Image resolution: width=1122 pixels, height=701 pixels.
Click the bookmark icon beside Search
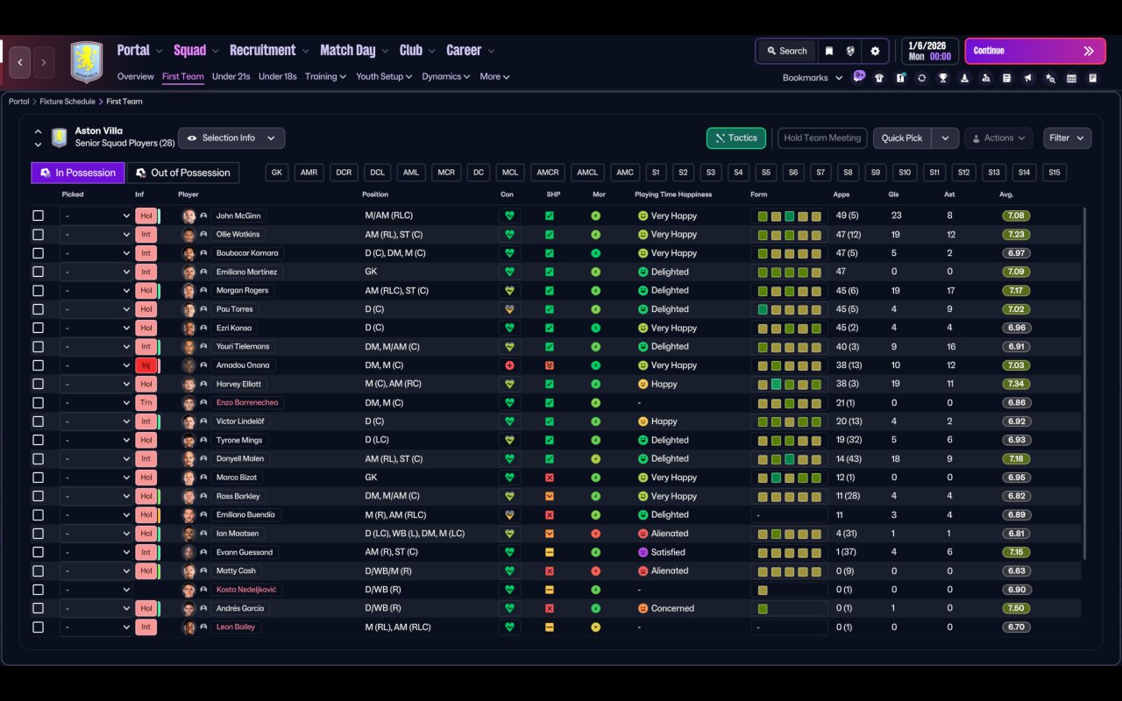coord(829,51)
